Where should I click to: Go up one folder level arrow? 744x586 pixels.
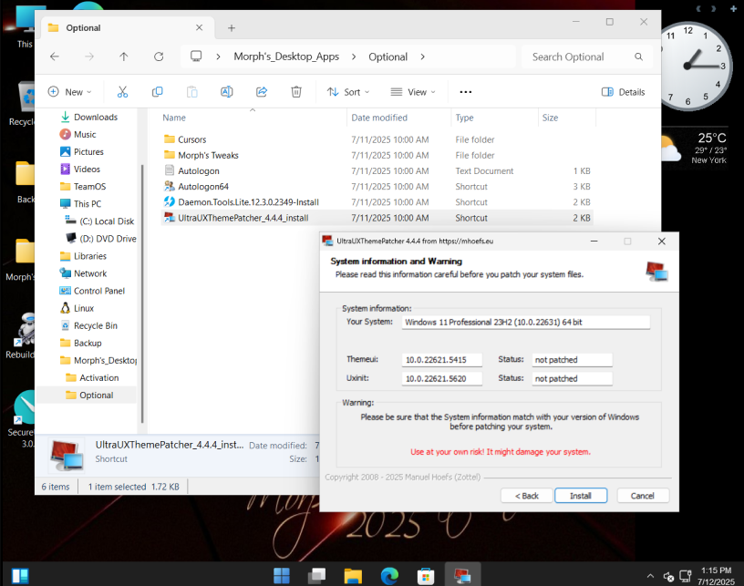point(124,57)
